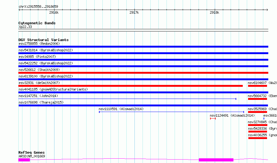Click the 2916k ruler tick label
This screenshot has width=277, height=163.
click(54, 12)
